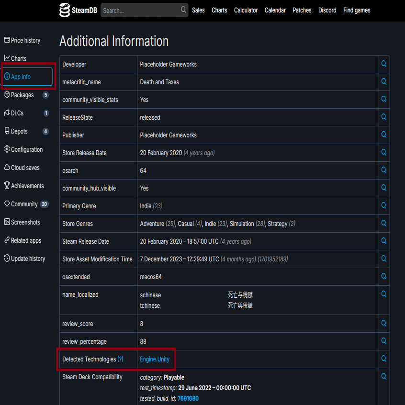The image size is (405, 405).
Task: Open DLCs sidebar tab
Action: click(x=26, y=113)
